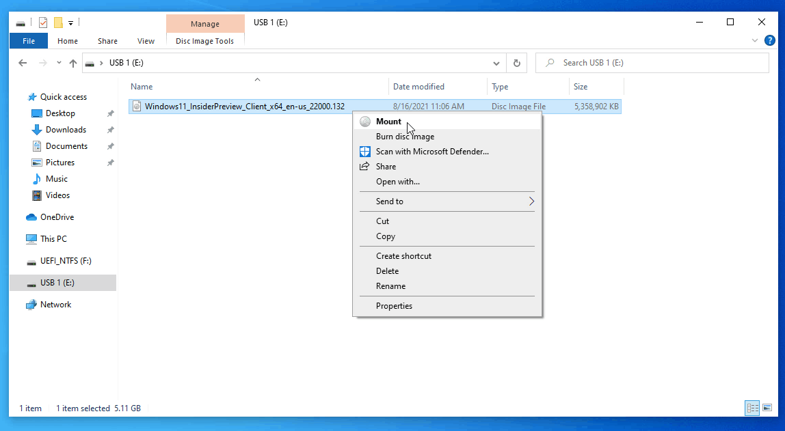Open the UEFI_NTFS (F:) drive

tap(66, 261)
